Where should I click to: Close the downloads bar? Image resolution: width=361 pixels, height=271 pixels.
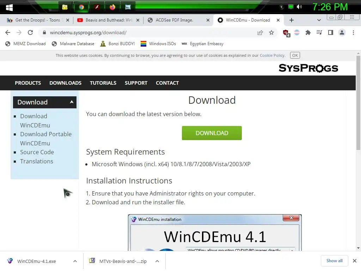pos(355,261)
